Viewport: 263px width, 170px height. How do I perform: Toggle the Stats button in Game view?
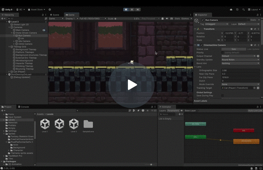click(177, 18)
